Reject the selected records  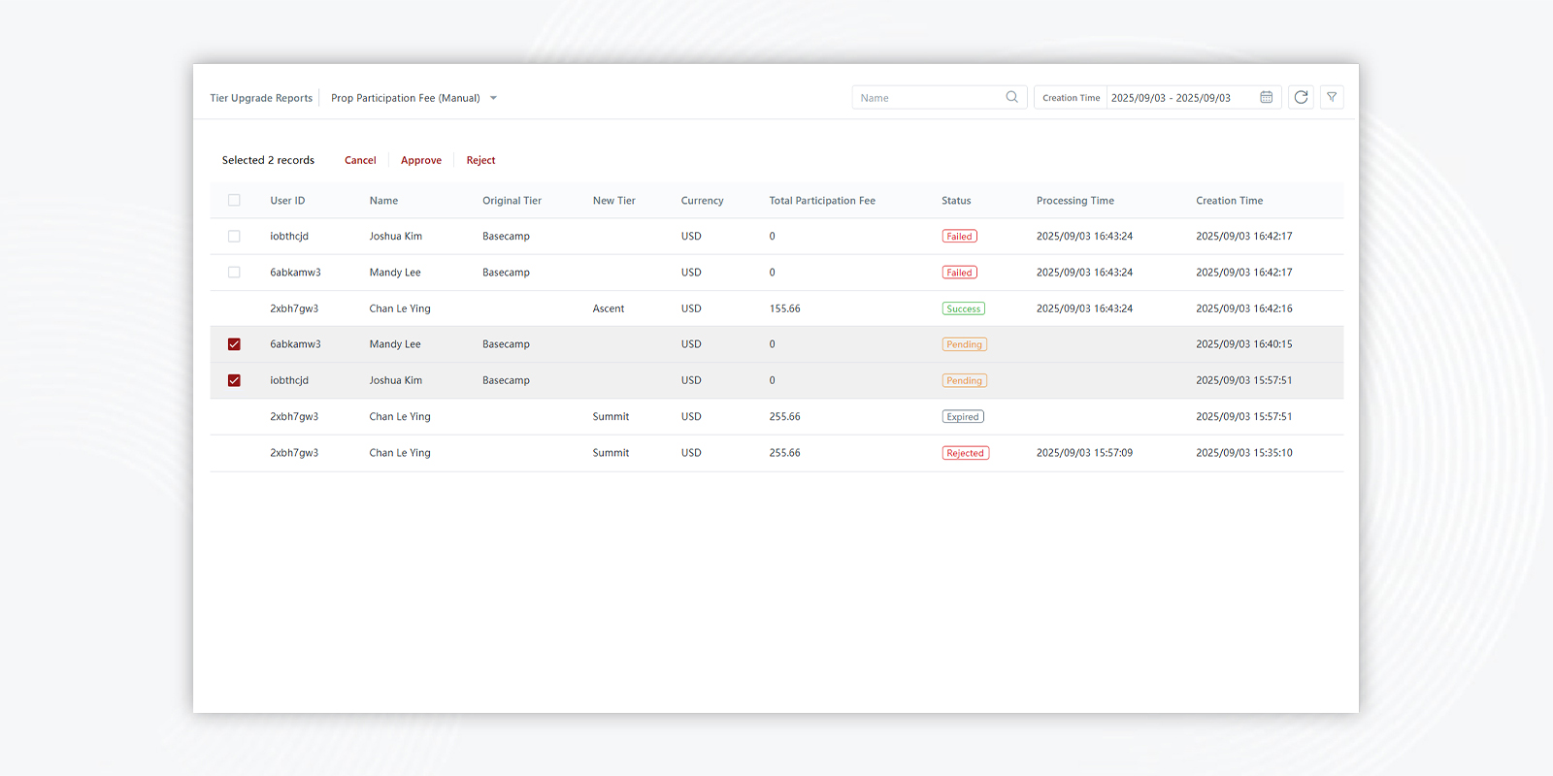pos(480,160)
